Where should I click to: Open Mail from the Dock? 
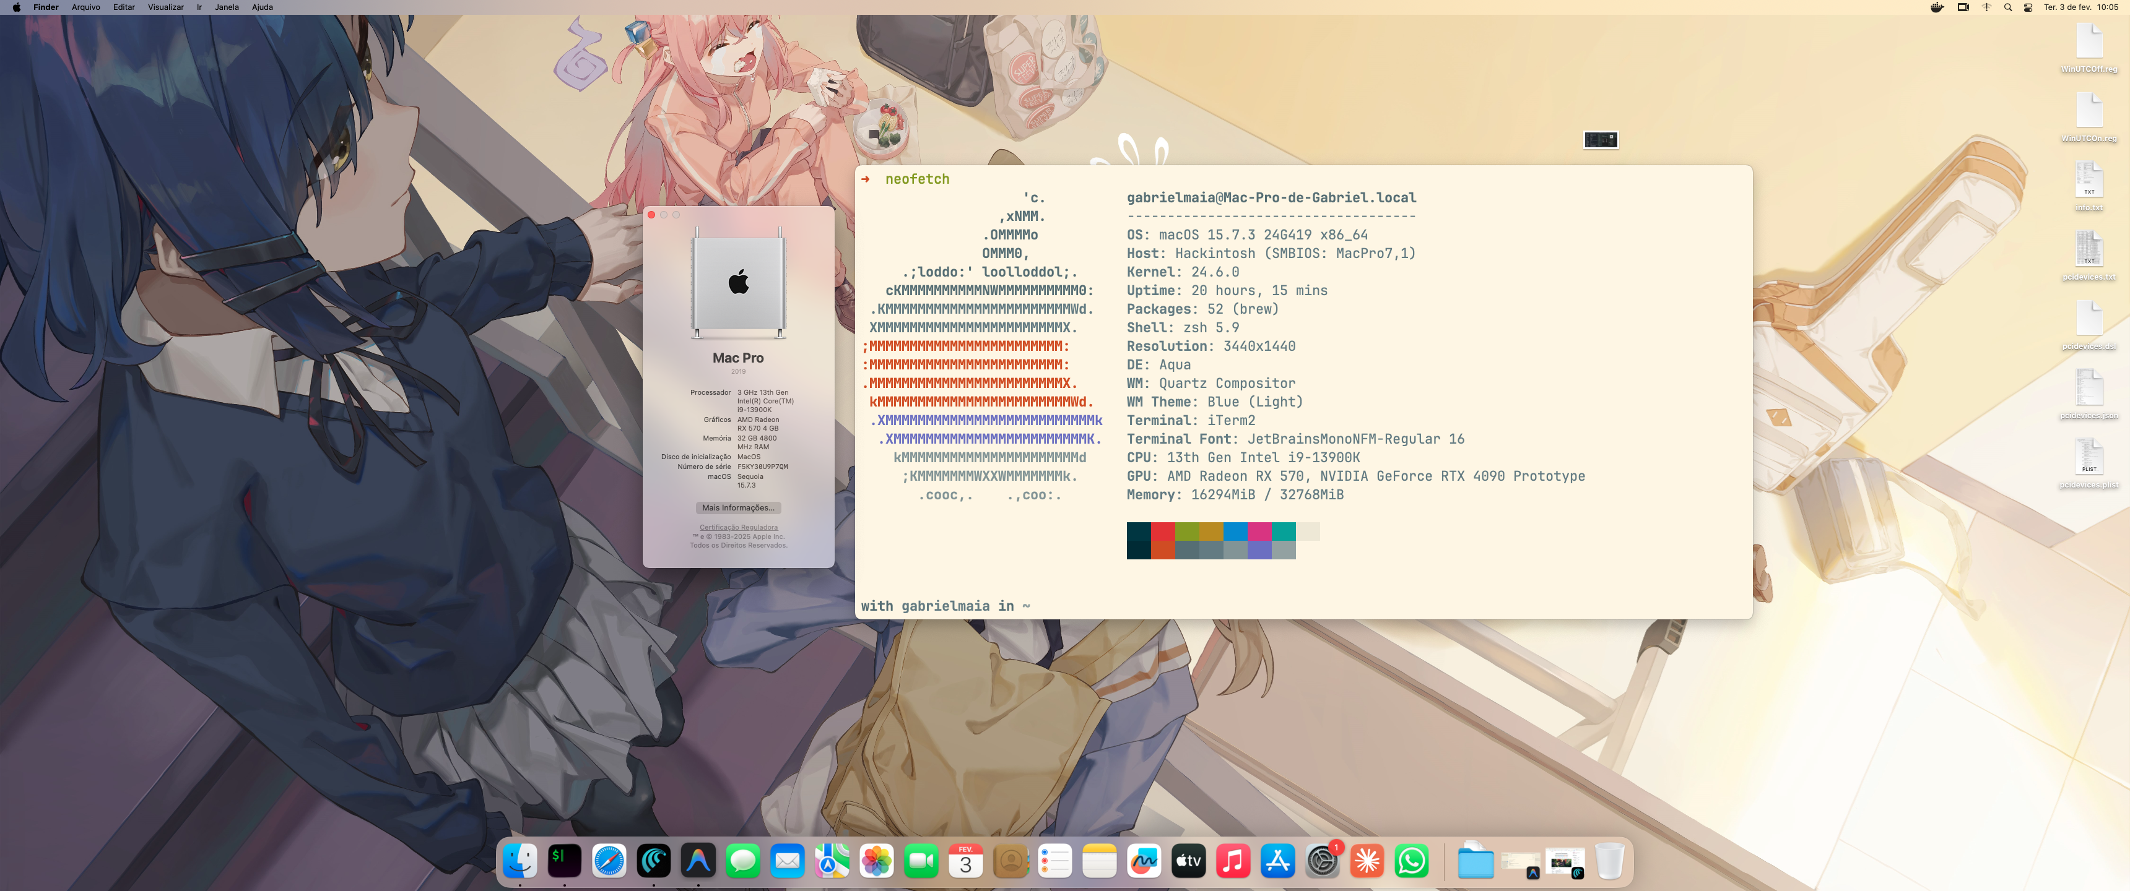[788, 861]
